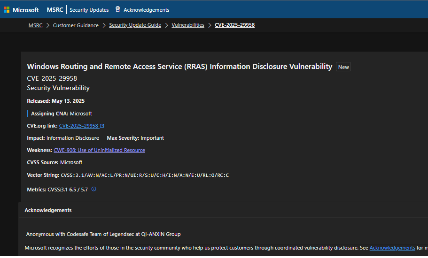
Task: Navigate to Vulnerabilities breadcrumb link
Action: pos(188,25)
